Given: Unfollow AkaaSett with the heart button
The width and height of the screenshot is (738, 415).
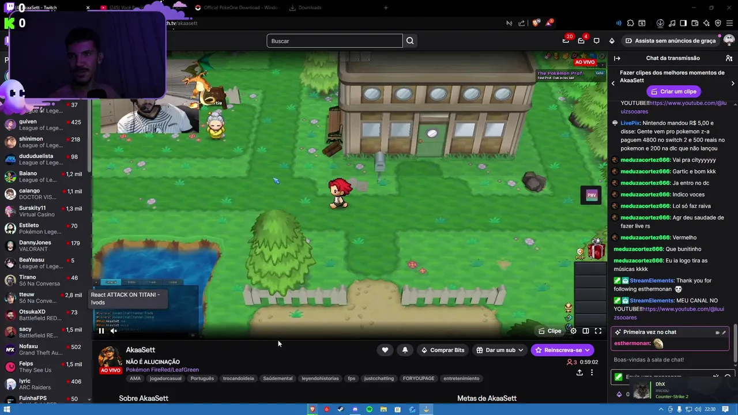Looking at the screenshot, I should 385,350.
